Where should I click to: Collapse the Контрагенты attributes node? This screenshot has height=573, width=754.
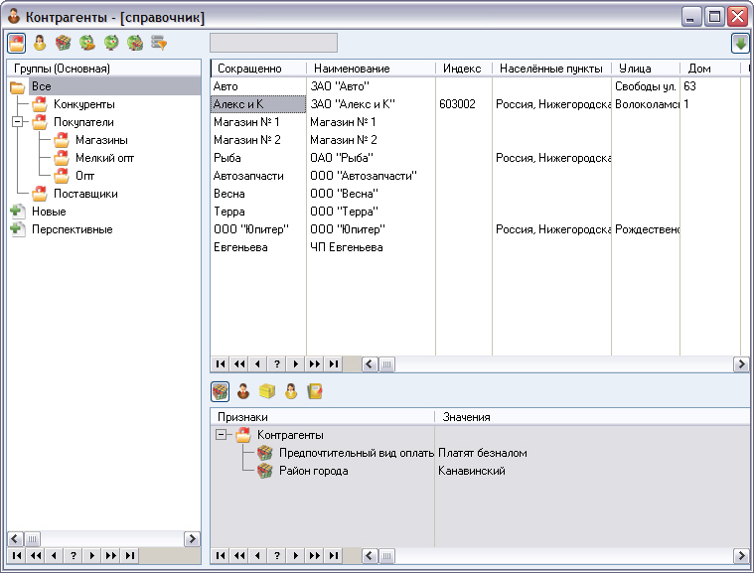(221, 435)
